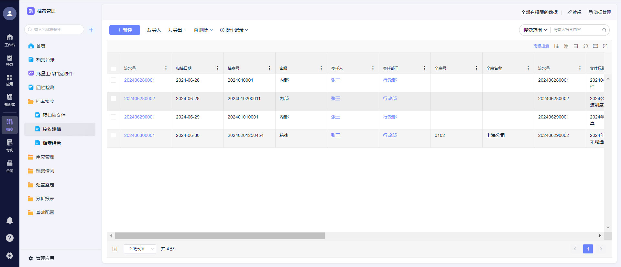Tick the checkbox for row 202406300001

[114, 135]
